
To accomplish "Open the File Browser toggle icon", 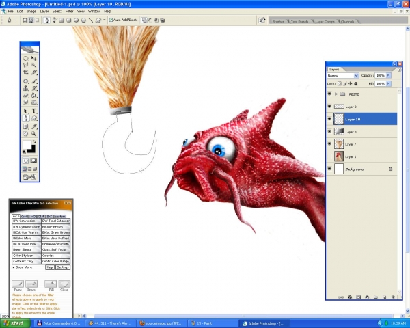I will coord(262,20).
